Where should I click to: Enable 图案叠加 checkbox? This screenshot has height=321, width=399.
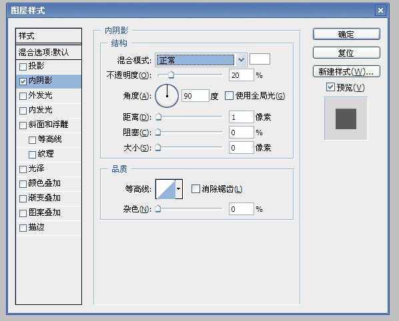[x=23, y=213]
